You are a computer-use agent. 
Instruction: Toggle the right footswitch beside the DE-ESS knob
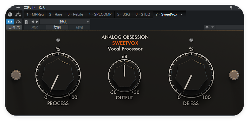(234, 75)
